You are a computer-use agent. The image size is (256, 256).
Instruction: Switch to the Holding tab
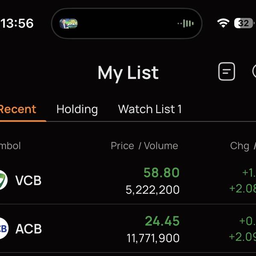(77, 109)
